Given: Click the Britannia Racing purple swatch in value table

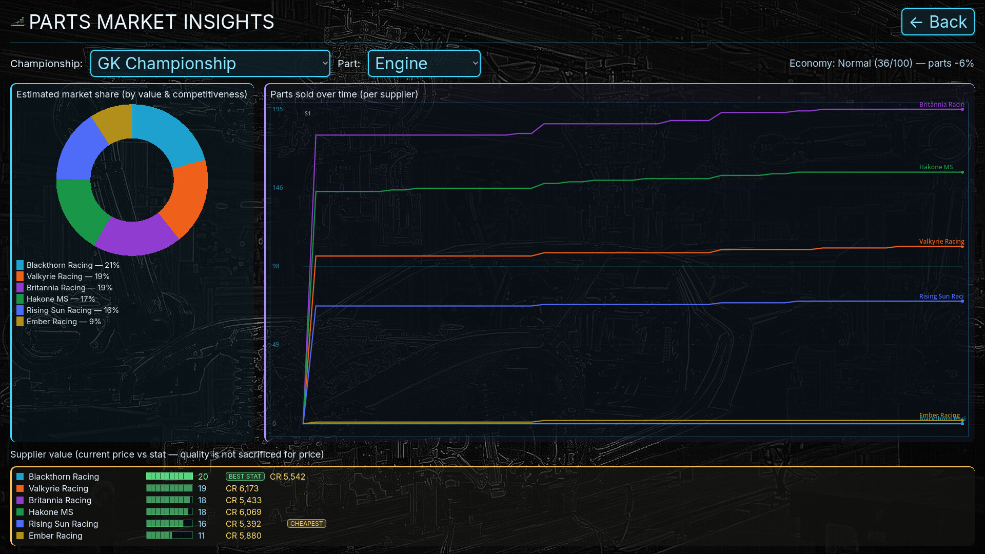Looking at the screenshot, I should tap(20, 500).
